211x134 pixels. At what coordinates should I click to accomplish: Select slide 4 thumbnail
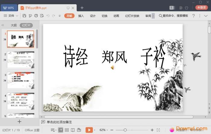pos(20,101)
